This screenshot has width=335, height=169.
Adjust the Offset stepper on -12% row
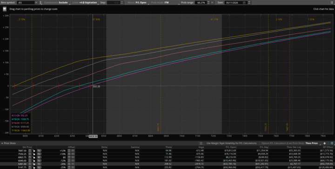pyautogui.click(x=69, y=161)
